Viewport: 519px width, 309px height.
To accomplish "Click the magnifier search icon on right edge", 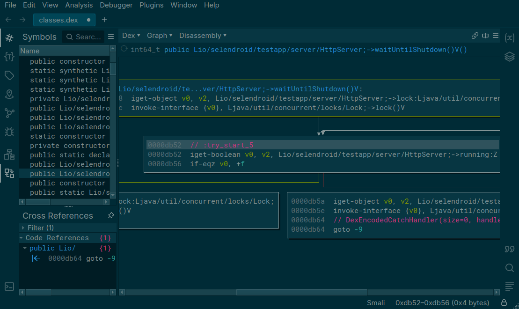I will click(x=510, y=268).
